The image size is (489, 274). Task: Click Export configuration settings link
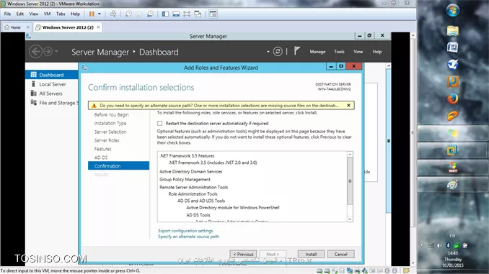[185, 231]
